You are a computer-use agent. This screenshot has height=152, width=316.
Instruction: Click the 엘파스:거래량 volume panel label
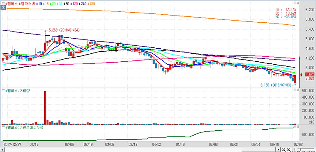pos(18,91)
